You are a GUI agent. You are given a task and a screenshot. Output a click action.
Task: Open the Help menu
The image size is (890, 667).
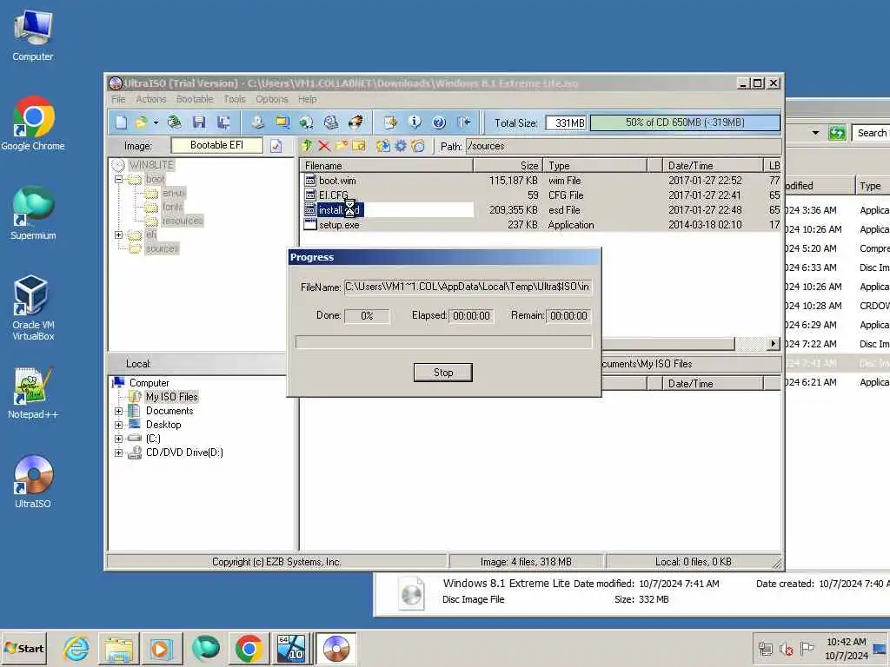(x=308, y=99)
